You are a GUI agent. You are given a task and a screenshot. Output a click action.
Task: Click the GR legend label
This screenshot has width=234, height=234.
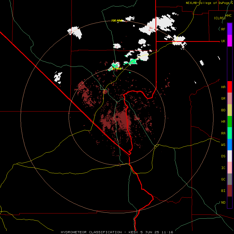pos(223,99)
